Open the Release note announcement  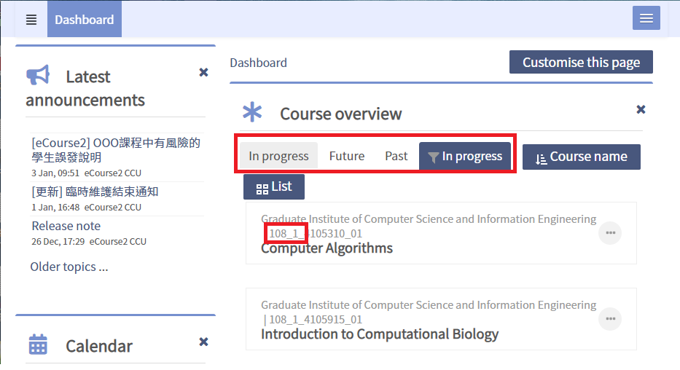click(66, 226)
